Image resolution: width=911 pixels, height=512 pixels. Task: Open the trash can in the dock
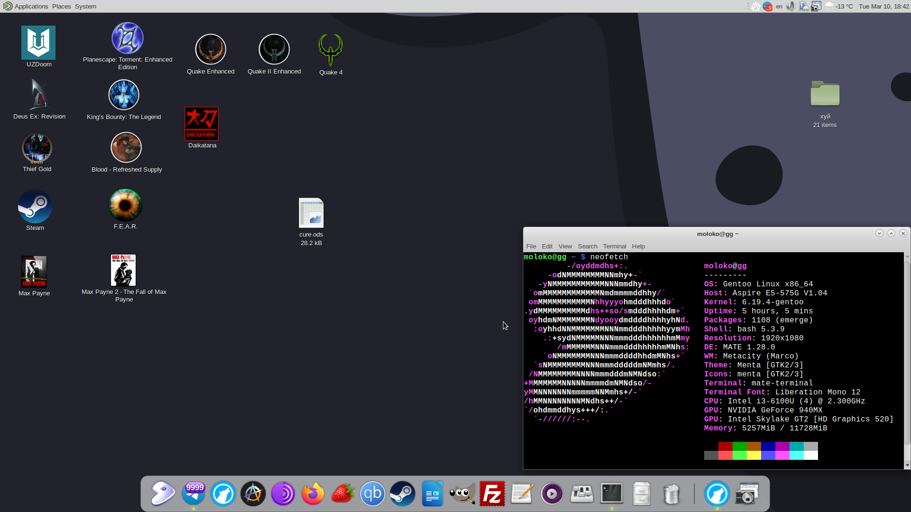(x=671, y=494)
